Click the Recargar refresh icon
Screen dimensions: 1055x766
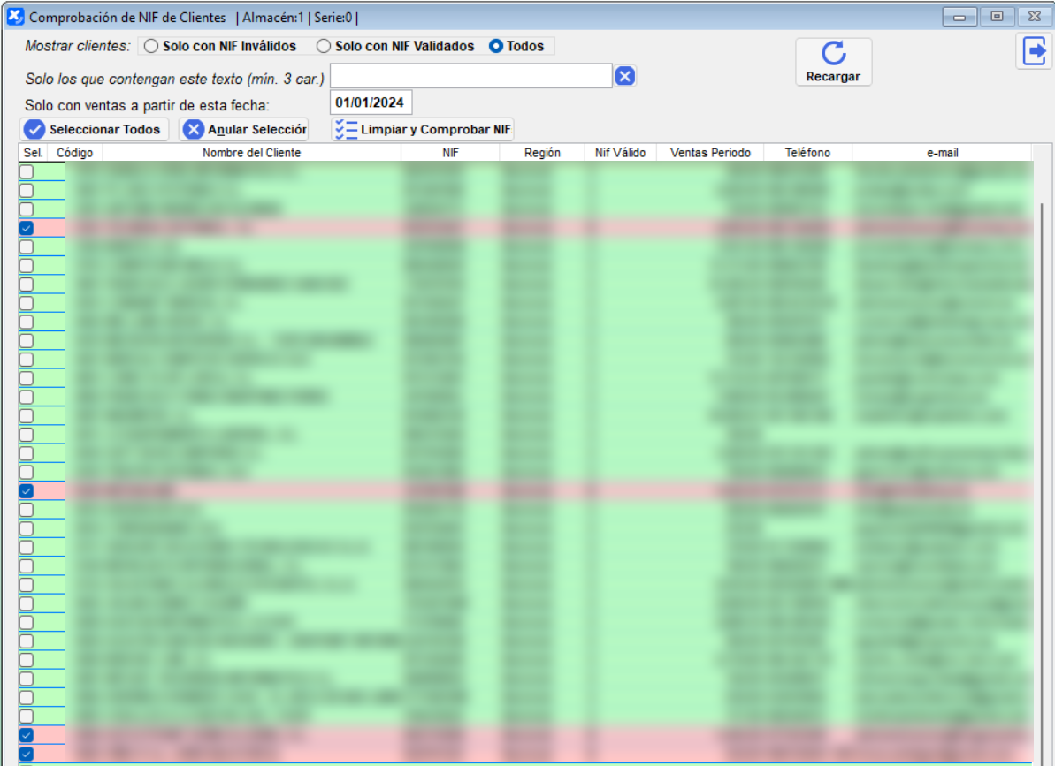pos(833,55)
